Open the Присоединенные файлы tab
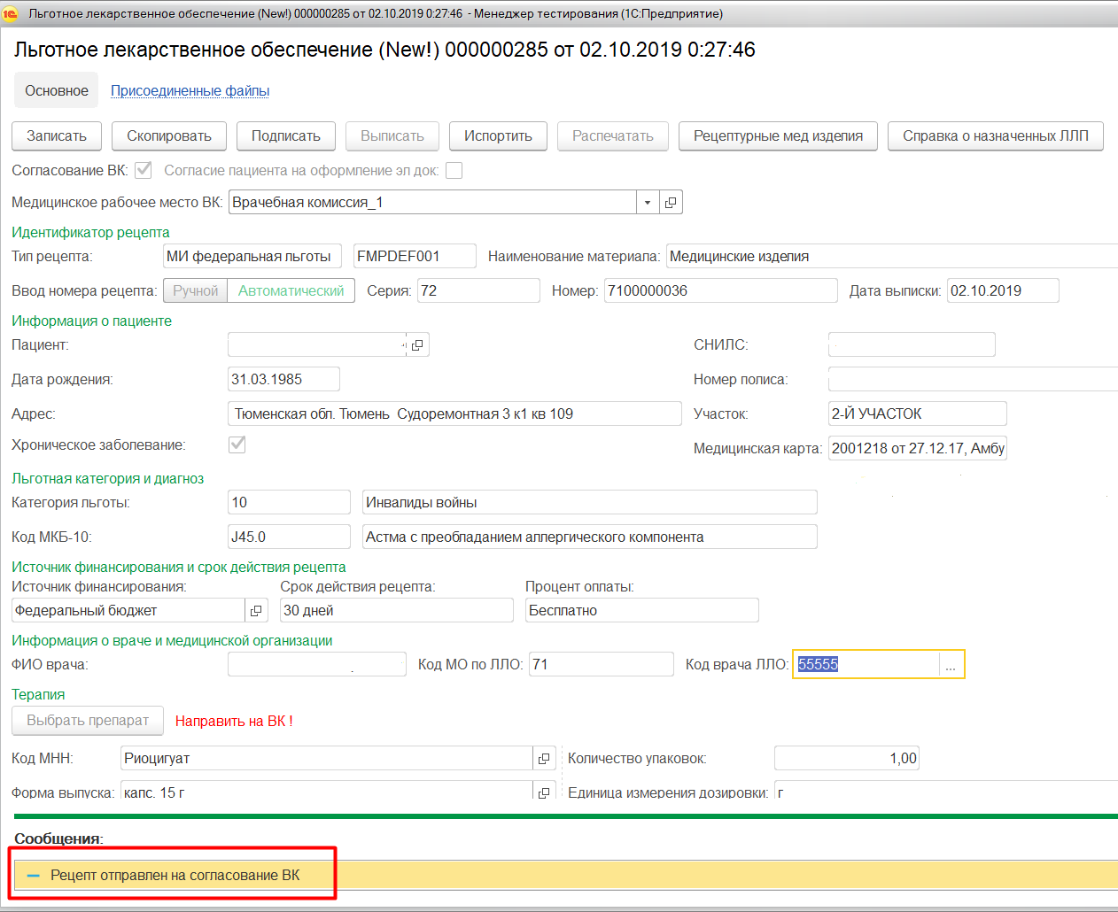Image resolution: width=1118 pixels, height=912 pixels. [x=190, y=90]
